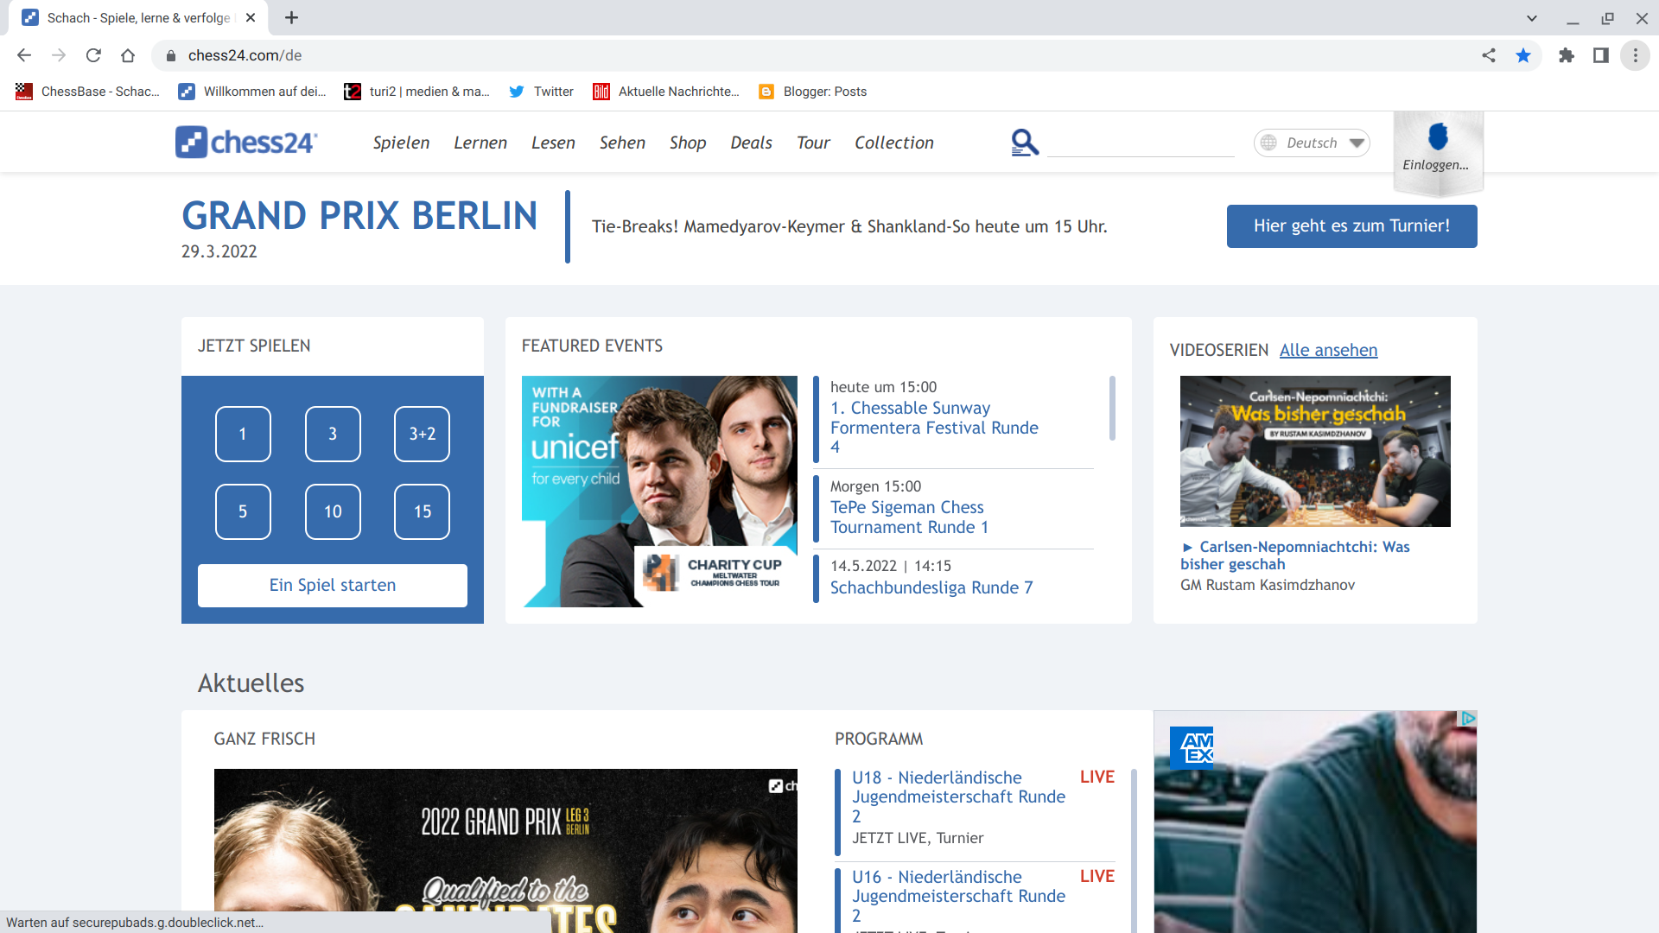Click Ein Spiel starten button
Viewport: 1659px width, 933px height.
point(333,586)
